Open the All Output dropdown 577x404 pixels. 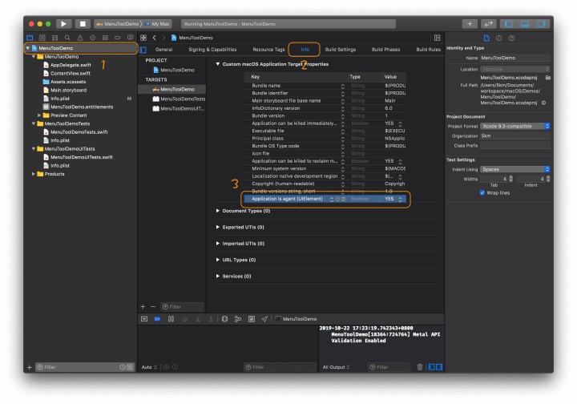point(336,367)
